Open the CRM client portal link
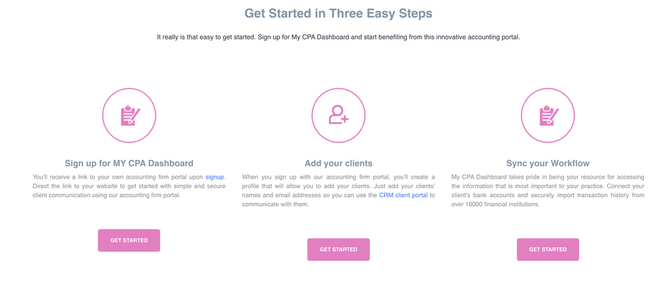 point(403,196)
